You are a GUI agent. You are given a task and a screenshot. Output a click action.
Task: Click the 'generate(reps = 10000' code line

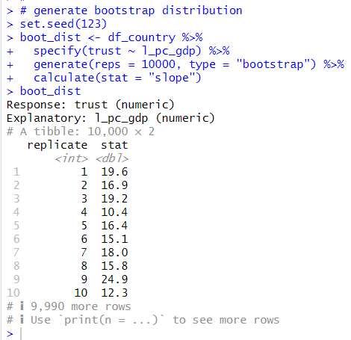pyautogui.click(x=175, y=64)
